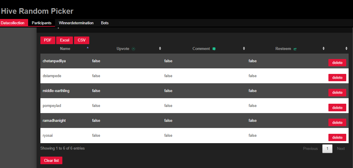Click the Upvote arrow icon in header
Viewport: 353px width, 168px height.
click(133, 49)
